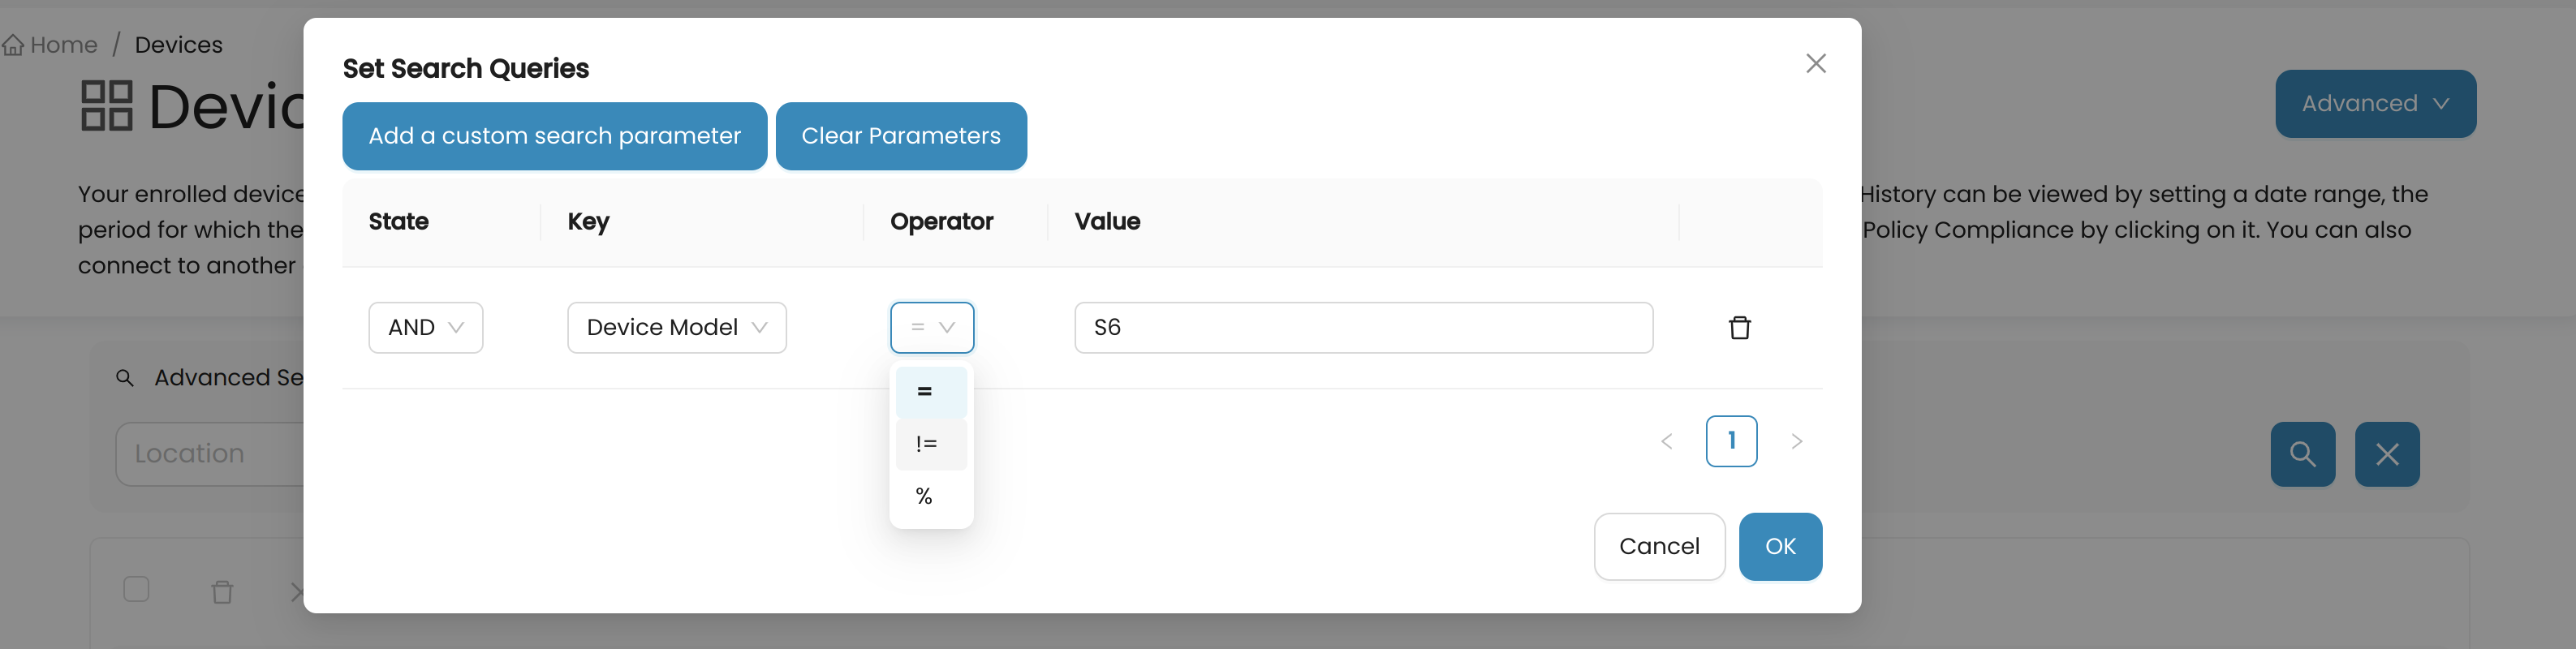Click the Value field containing S6

point(1363,328)
